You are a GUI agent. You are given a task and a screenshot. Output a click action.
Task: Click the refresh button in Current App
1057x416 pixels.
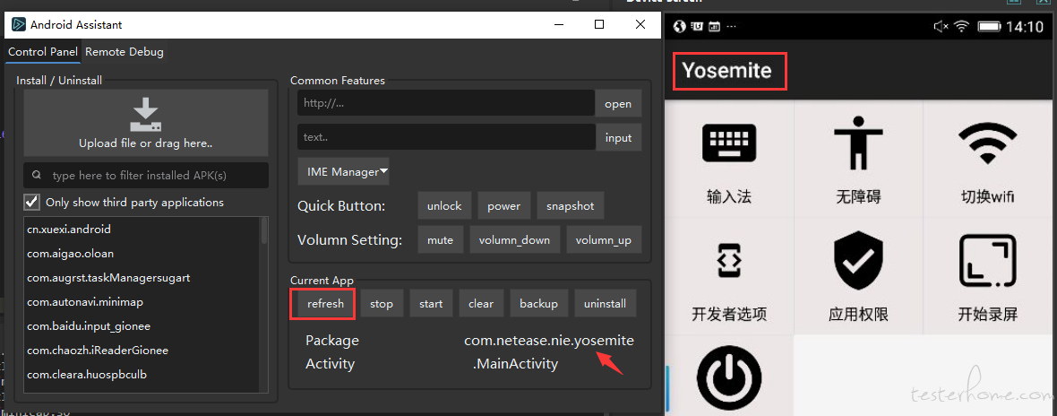coord(325,303)
